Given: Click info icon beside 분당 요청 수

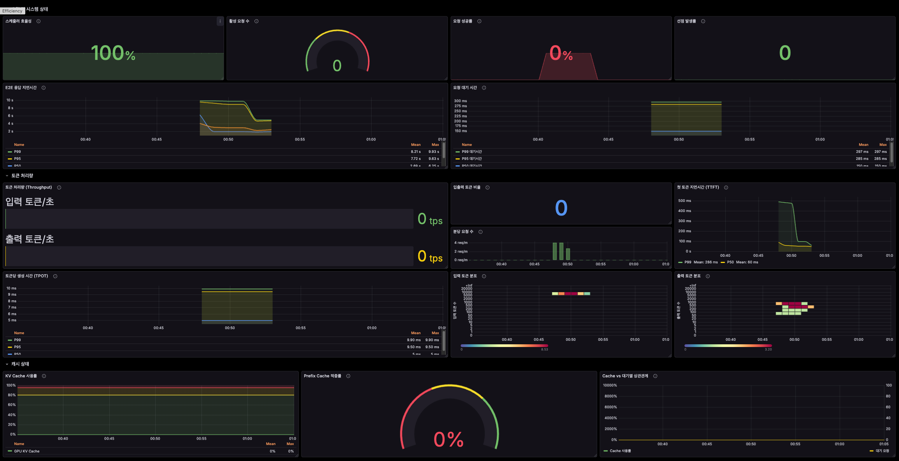Looking at the screenshot, I should [480, 232].
